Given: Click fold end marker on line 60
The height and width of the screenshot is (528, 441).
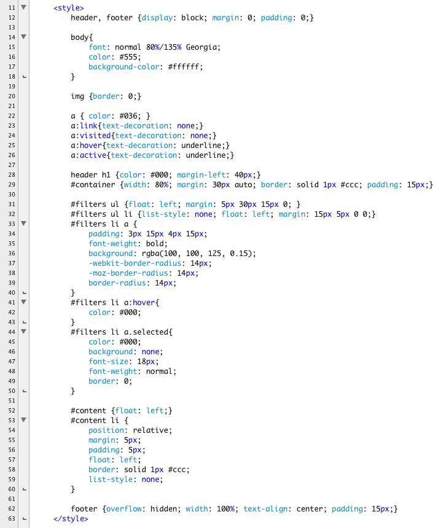Looking at the screenshot, I should pos(24,489).
